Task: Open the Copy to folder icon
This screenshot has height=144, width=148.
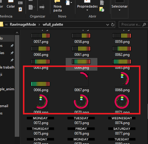Action: pyautogui.click(x=32, y=7)
